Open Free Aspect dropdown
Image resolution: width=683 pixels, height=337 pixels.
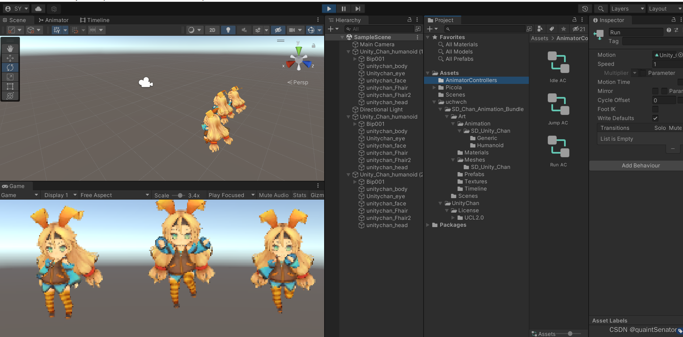tap(115, 195)
